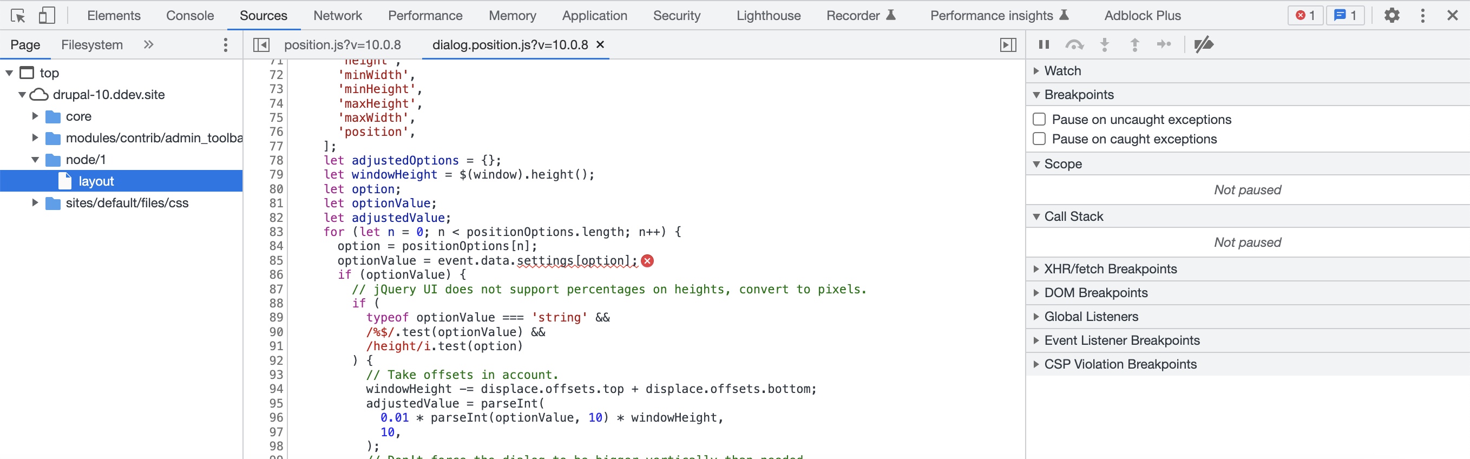Deactivate all breakpoints icon
The height and width of the screenshot is (459, 1470).
click(1204, 44)
